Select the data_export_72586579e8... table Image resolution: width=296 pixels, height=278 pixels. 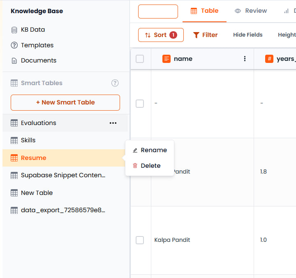pyautogui.click(x=65, y=210)
